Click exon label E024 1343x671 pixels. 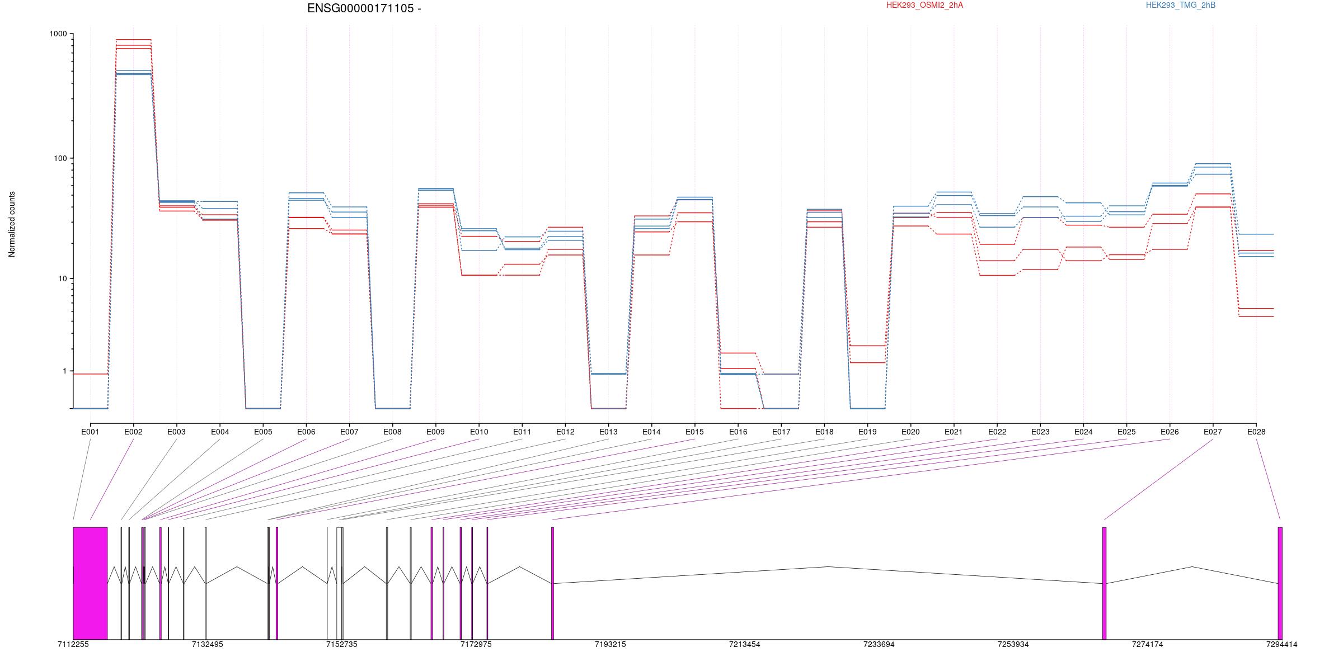click(x=1083, y=432)
